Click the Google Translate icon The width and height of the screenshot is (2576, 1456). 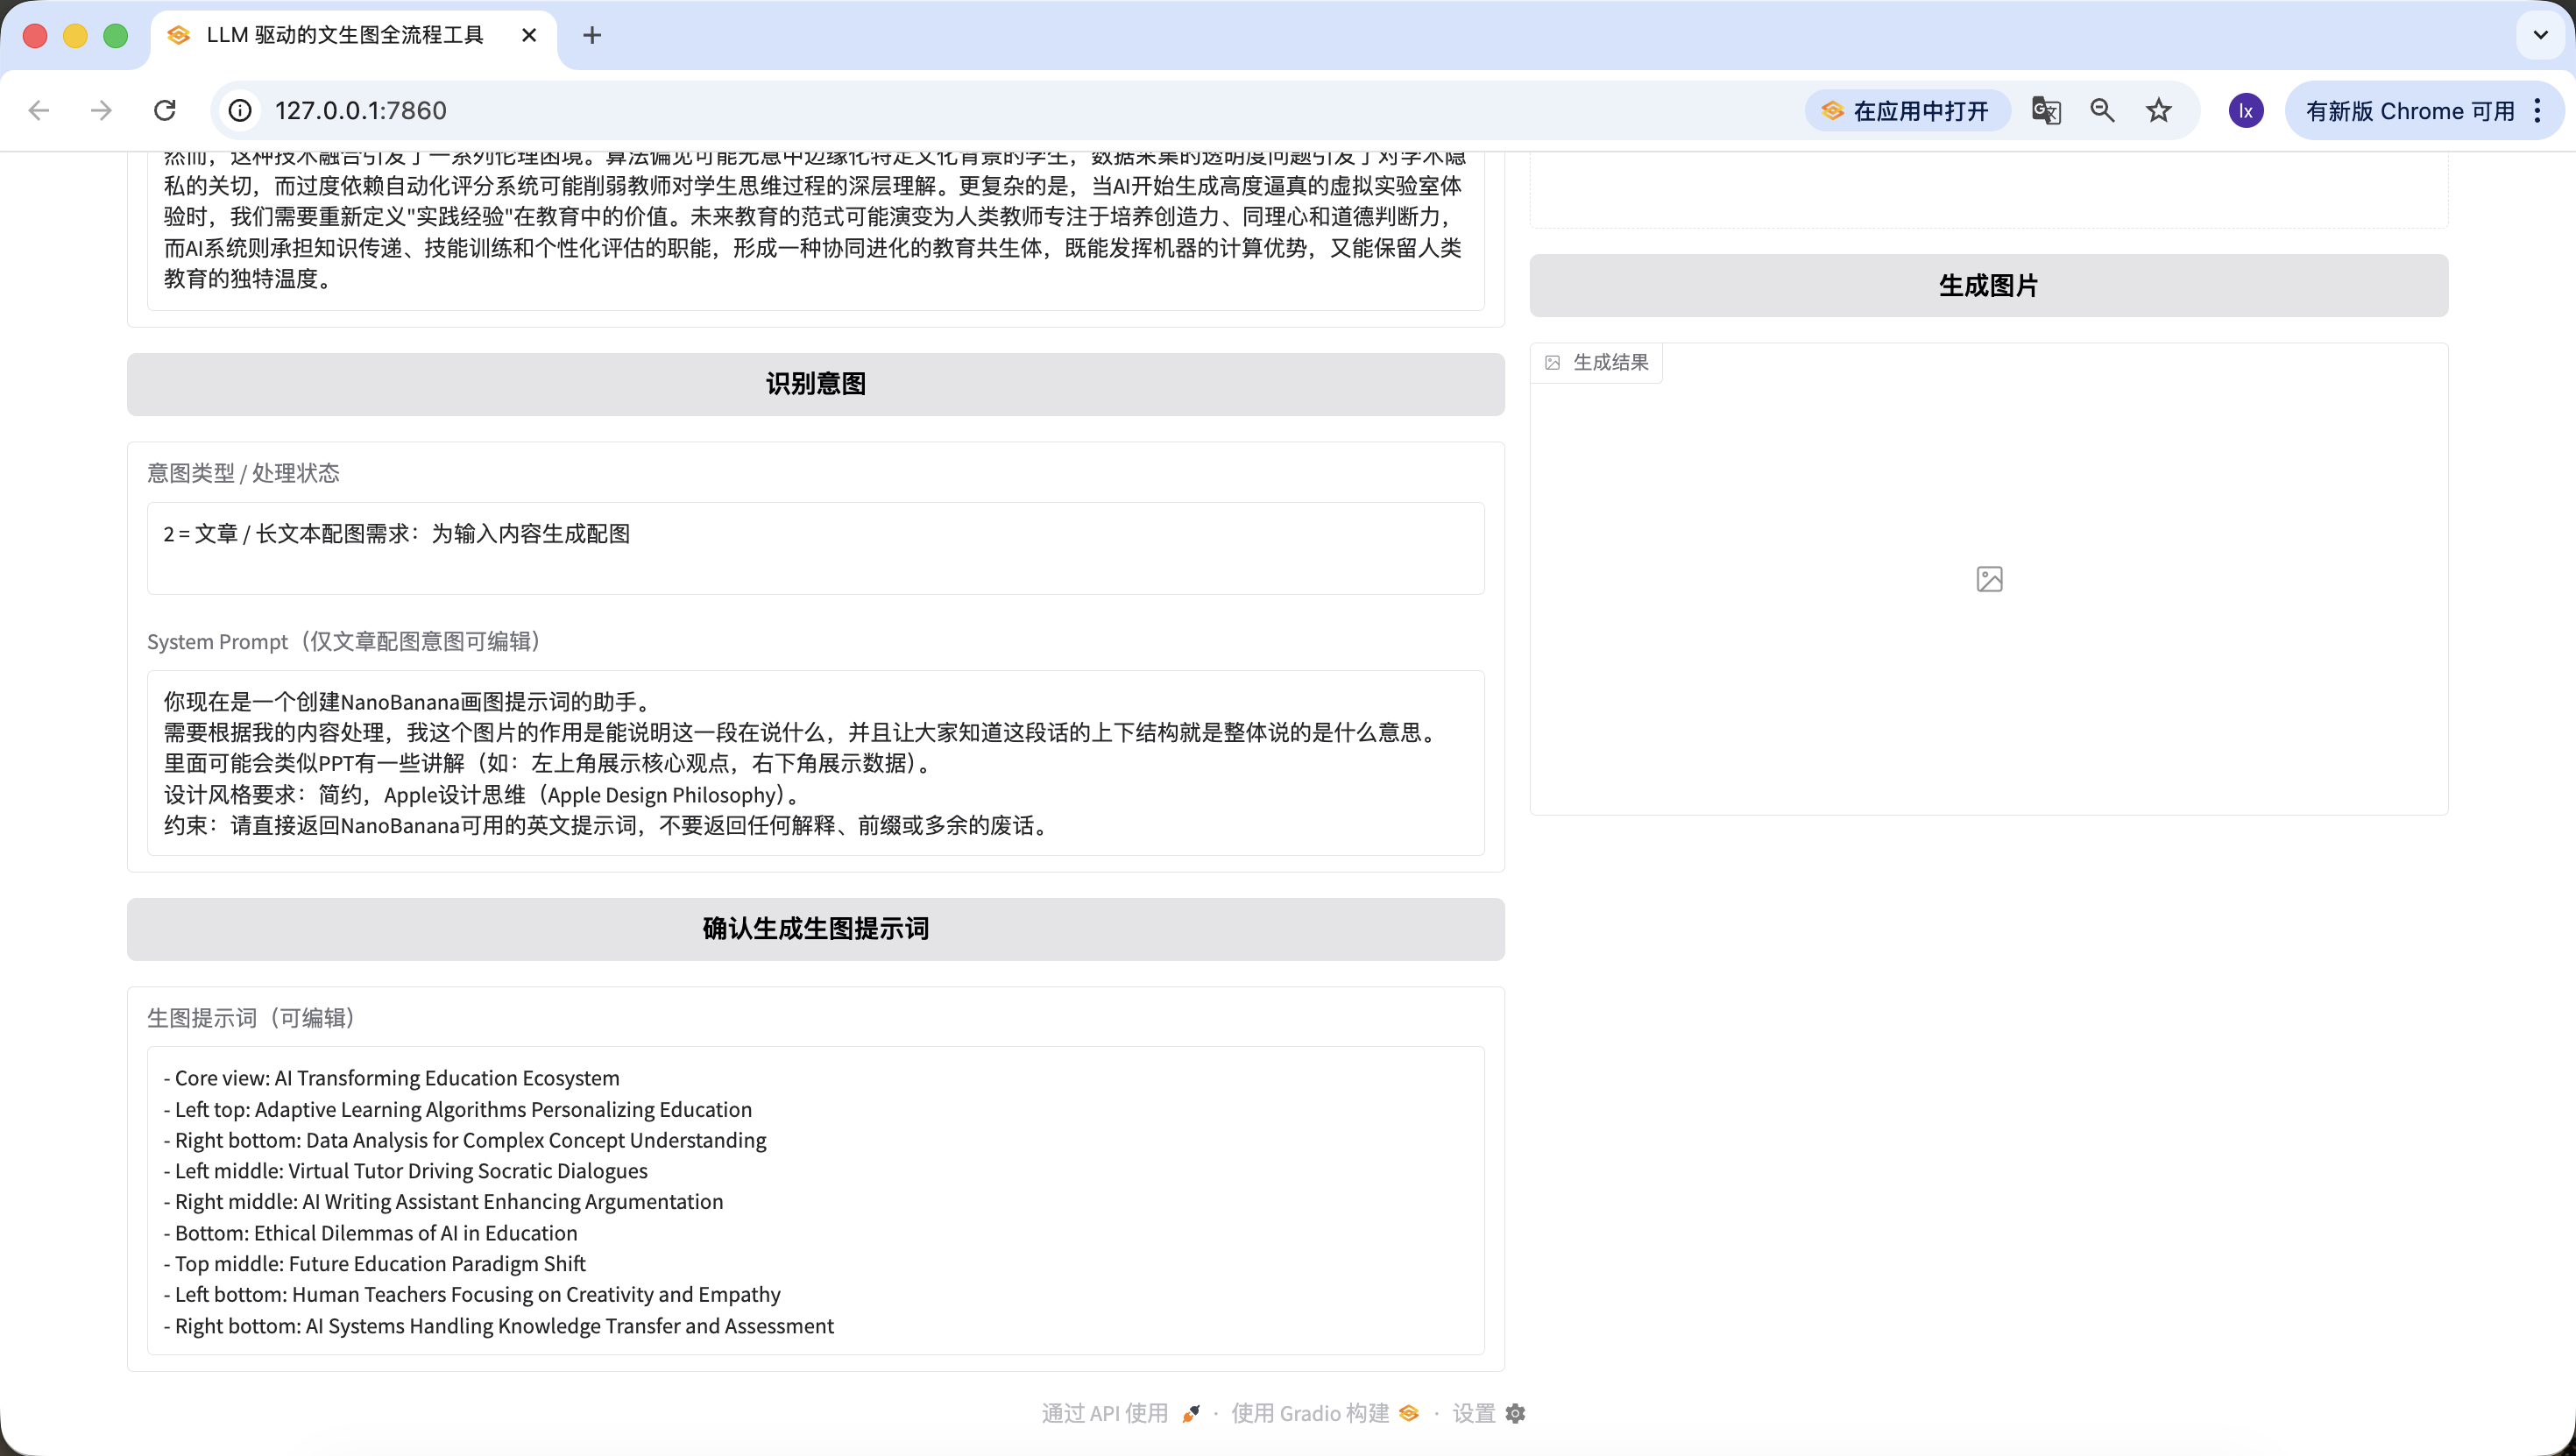[2046, 110]
